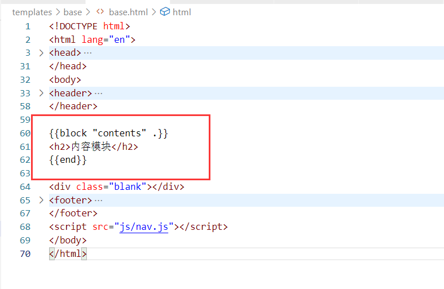Expand the folded footer section
444x289 pixels.
click(41, 200)
